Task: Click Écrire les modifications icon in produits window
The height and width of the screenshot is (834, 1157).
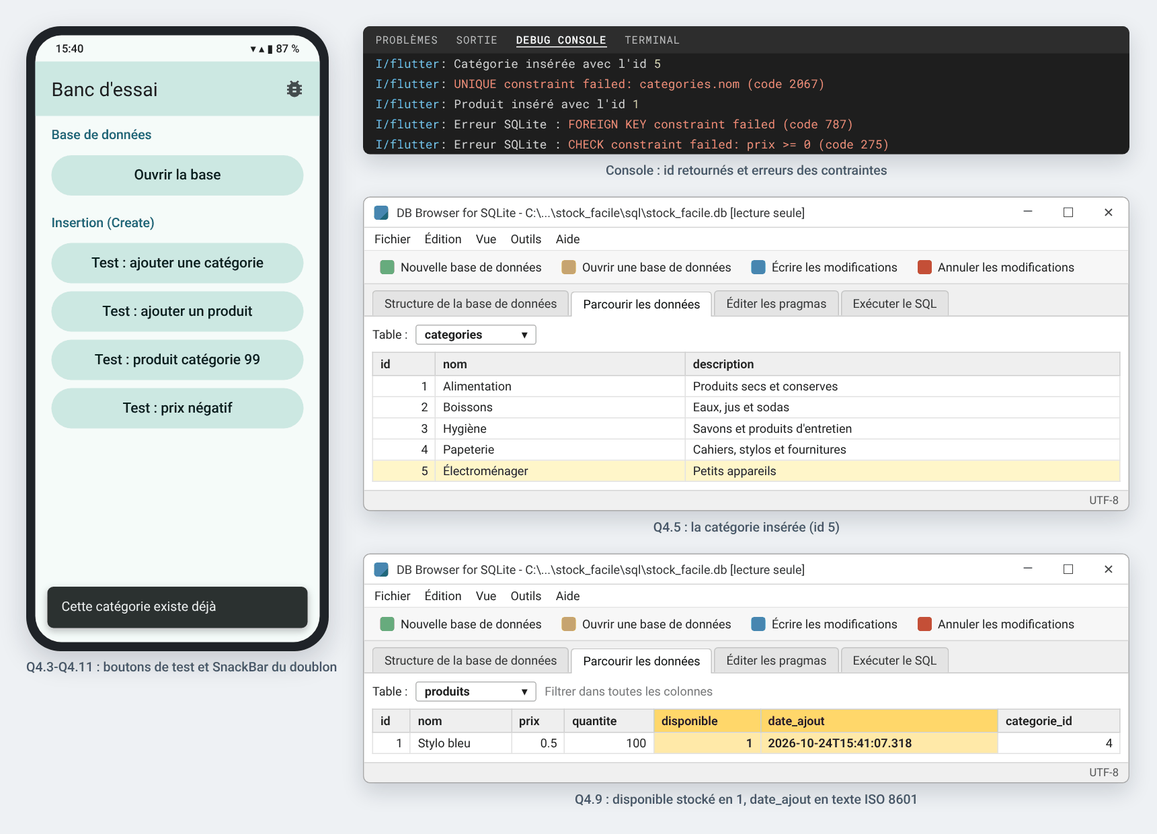Action: click(758, 624)
